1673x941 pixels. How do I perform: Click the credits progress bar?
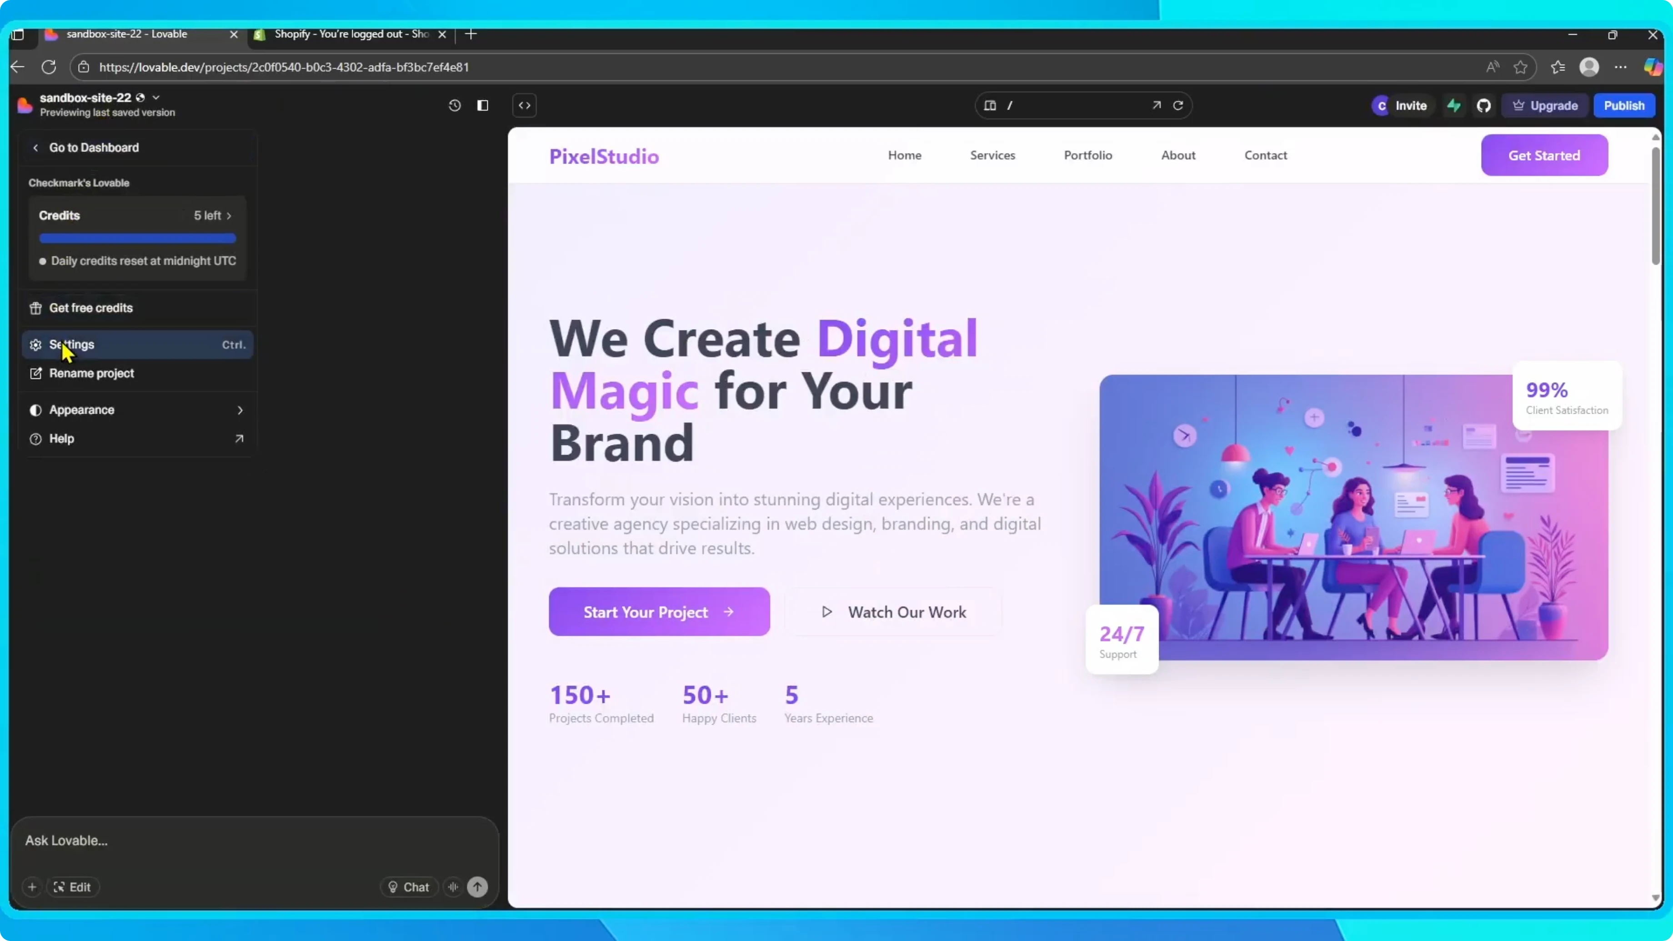(x=138, y=238)
